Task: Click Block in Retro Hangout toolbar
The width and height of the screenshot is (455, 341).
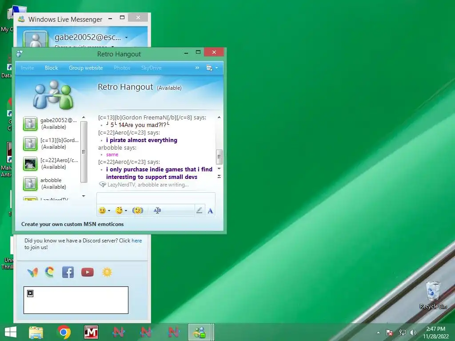Action: pos(52,68)
